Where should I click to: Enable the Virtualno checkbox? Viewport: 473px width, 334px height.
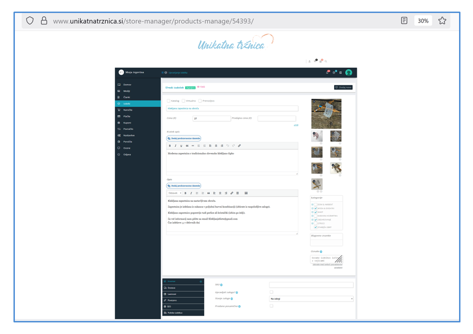184,101
